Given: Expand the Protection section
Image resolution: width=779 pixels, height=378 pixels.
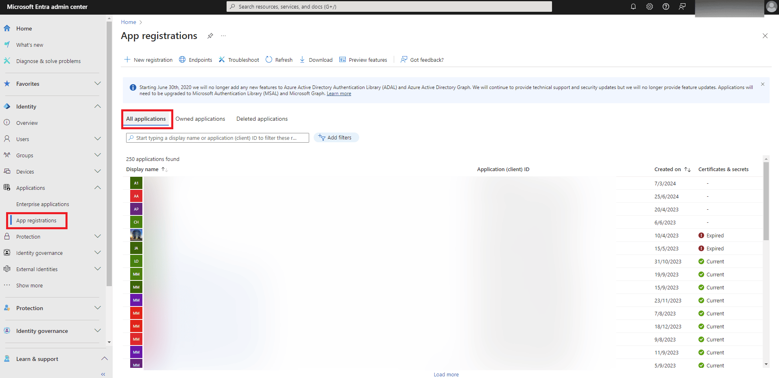Looking at the screenshot, I should (98, 236).
